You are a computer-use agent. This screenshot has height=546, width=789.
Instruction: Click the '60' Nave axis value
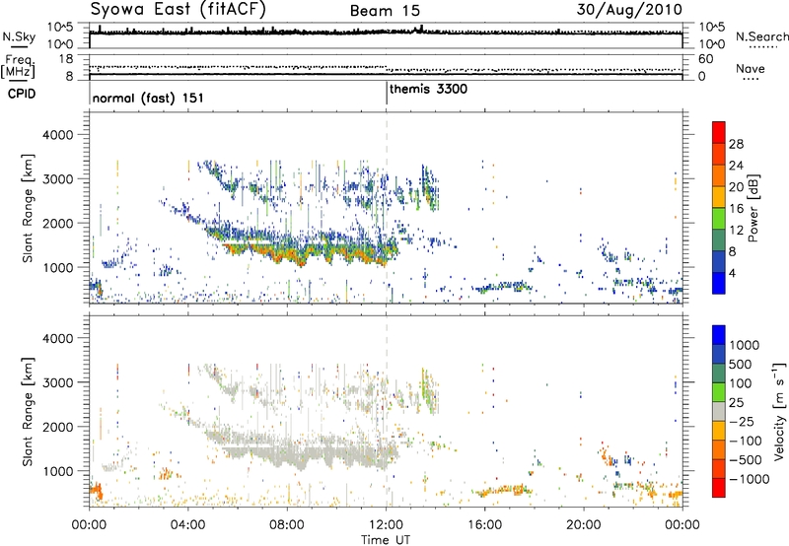point(705,59)
